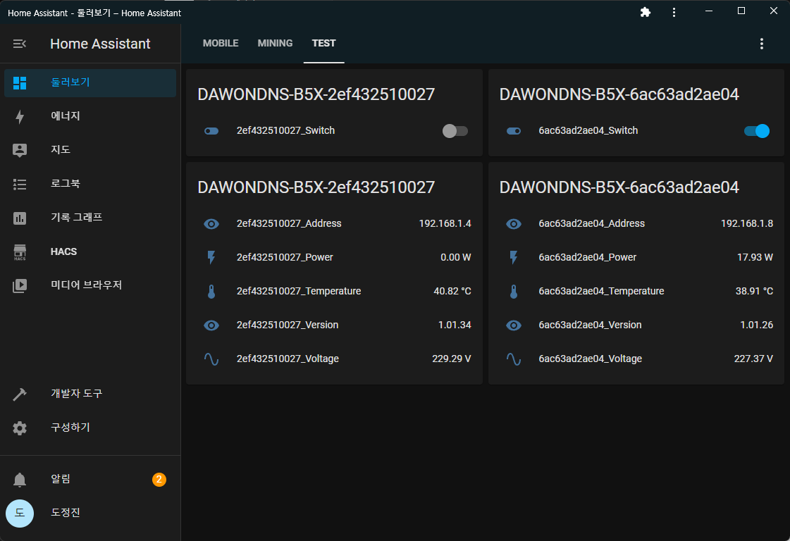The height and width of the screenshot is (541, 790).
Task: Click the 기록 그래프 chart icon
Action: pos(20,218)
